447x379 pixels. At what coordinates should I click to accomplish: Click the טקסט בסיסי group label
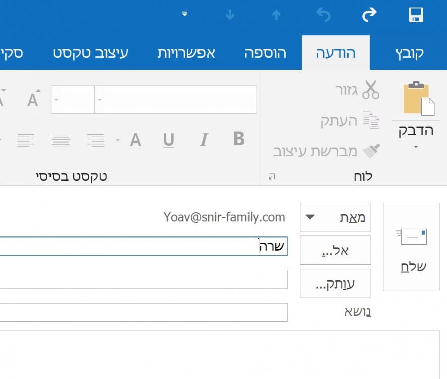[x=71, y=176]
